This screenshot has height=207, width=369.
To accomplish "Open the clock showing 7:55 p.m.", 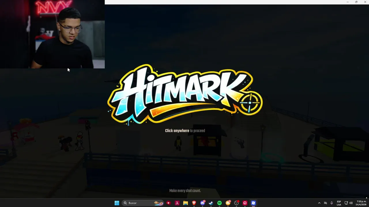I will [x=362, y=203].
